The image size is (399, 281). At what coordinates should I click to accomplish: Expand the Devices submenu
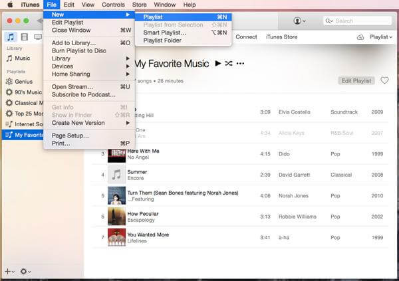(x=89, y=66)
